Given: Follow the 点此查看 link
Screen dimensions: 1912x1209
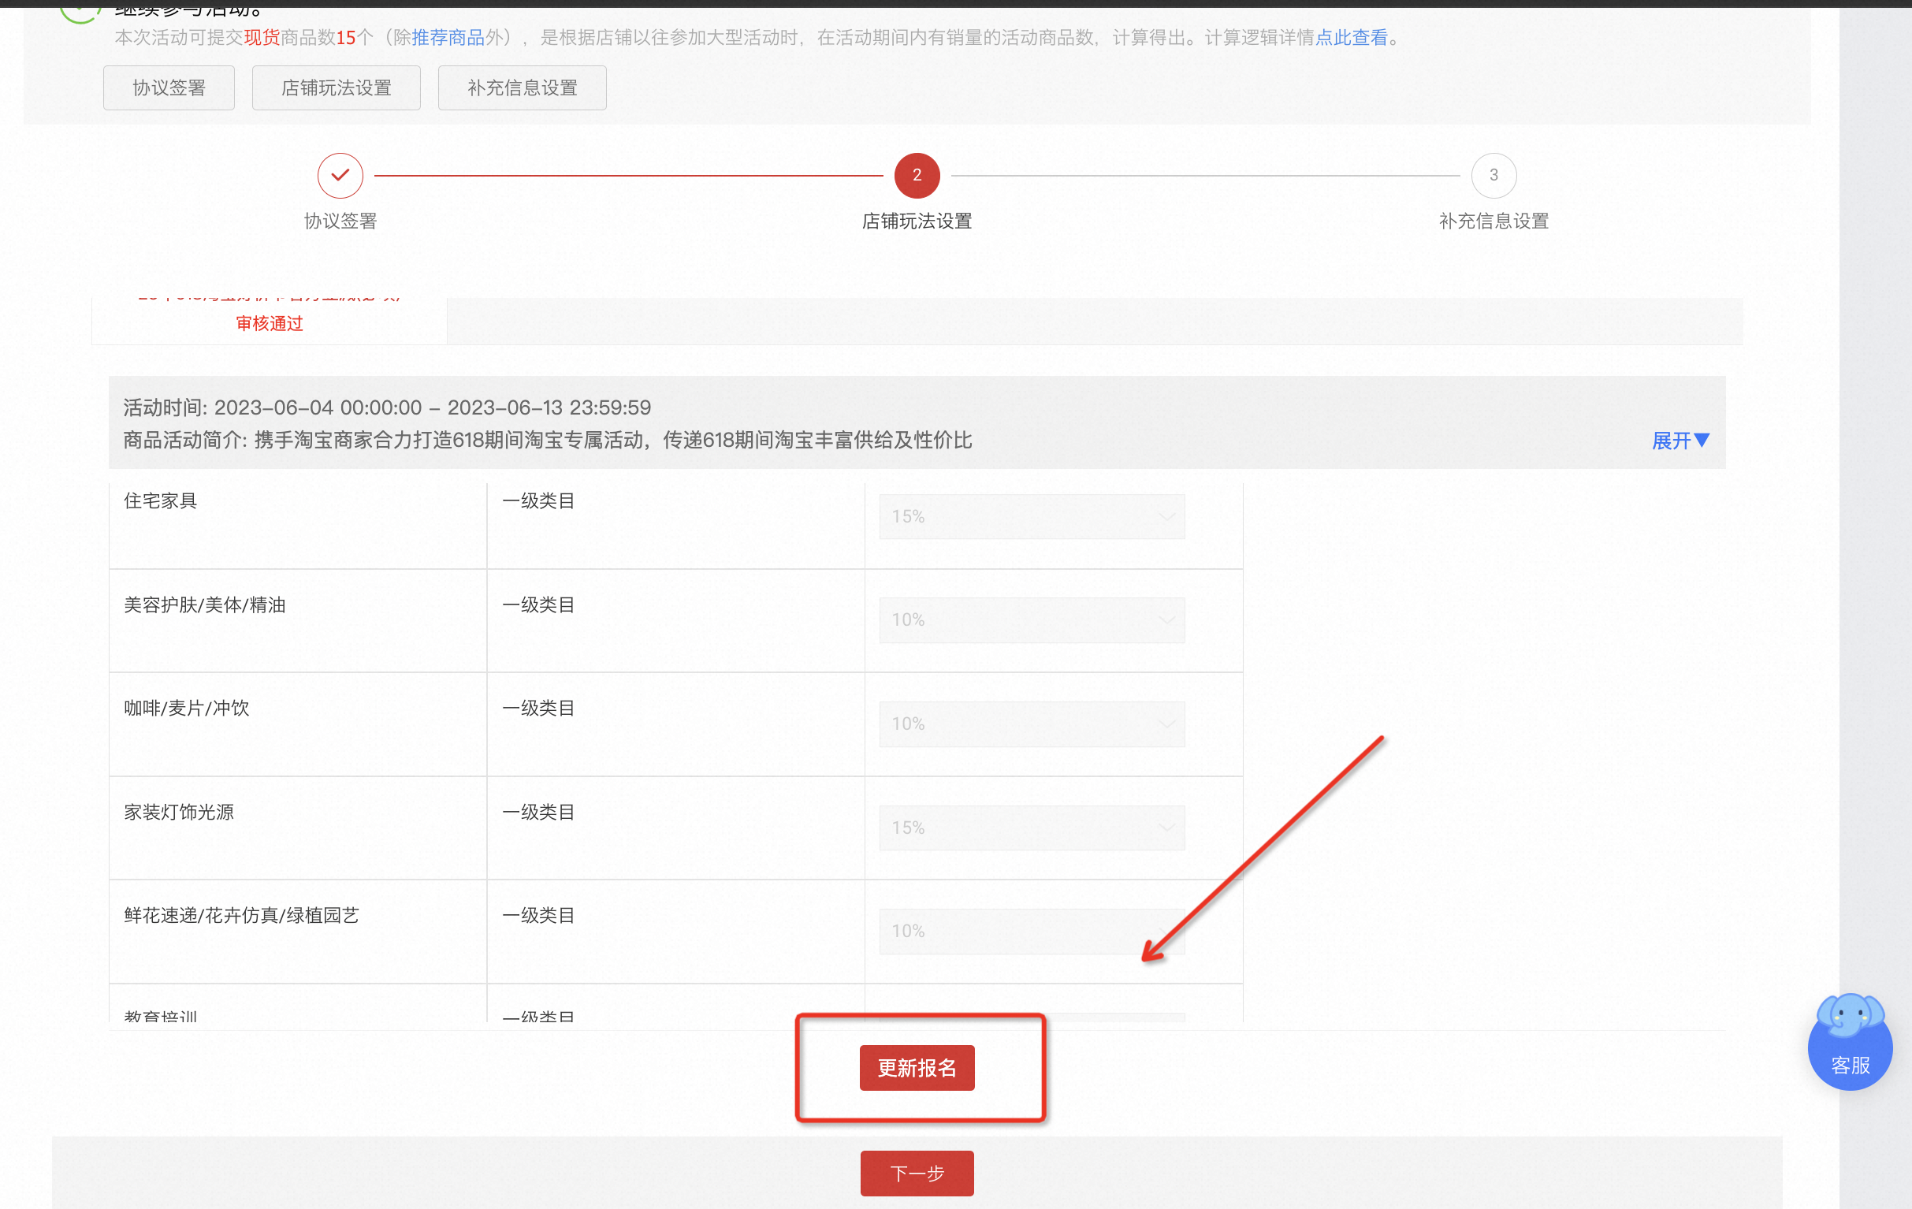Looking at the screenshot, I should 1352,37.
